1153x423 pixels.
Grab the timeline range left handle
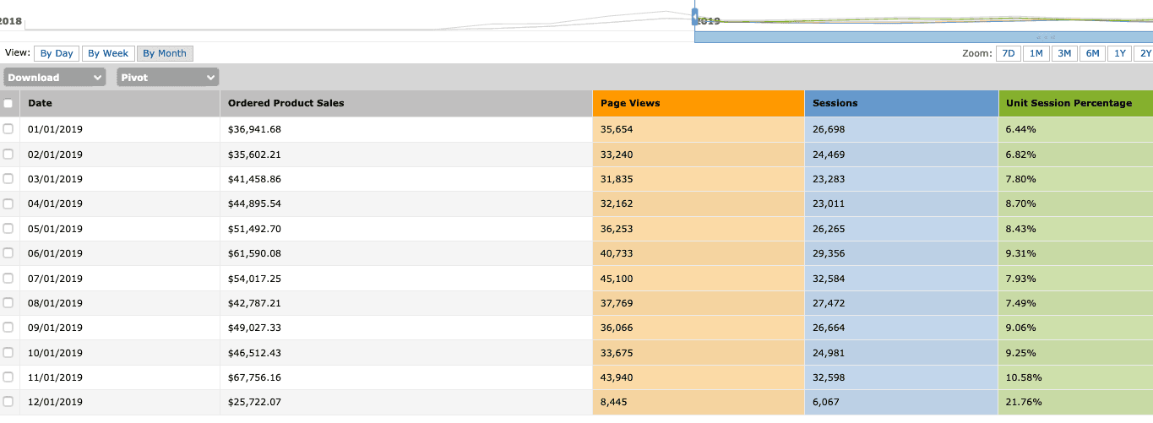tap(694, 17)
